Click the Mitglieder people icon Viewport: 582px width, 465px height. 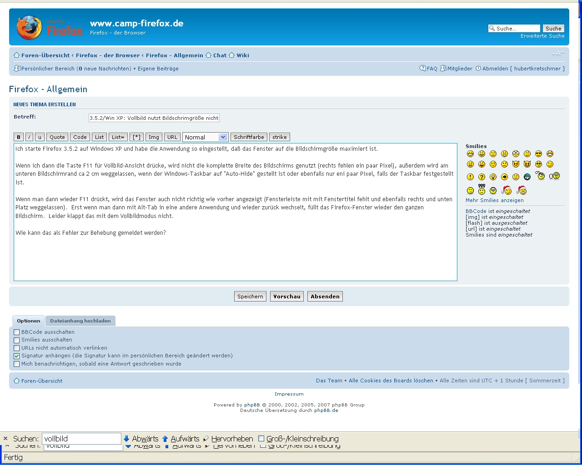pyautogui.click(x=443, y=69)
